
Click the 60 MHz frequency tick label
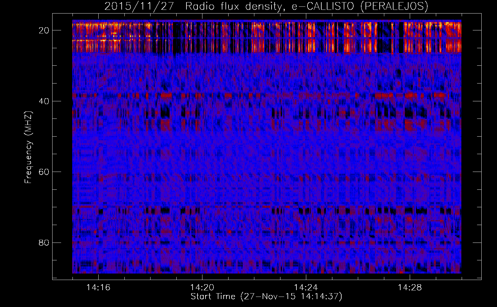coord(44,172)
